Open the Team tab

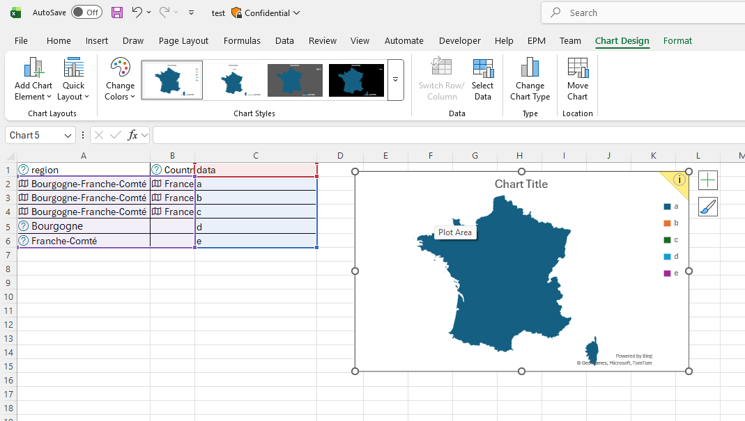[x=570, y=41]
